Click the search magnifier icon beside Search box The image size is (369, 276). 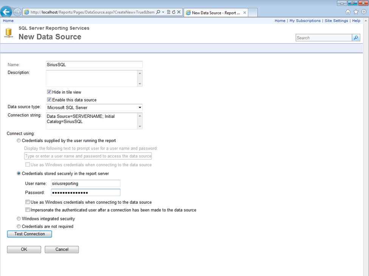(x=356, y=38)
